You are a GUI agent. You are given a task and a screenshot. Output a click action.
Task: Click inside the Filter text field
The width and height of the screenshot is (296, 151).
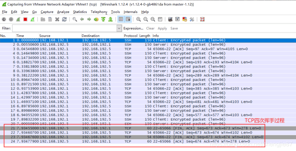(x=65, y=28)
